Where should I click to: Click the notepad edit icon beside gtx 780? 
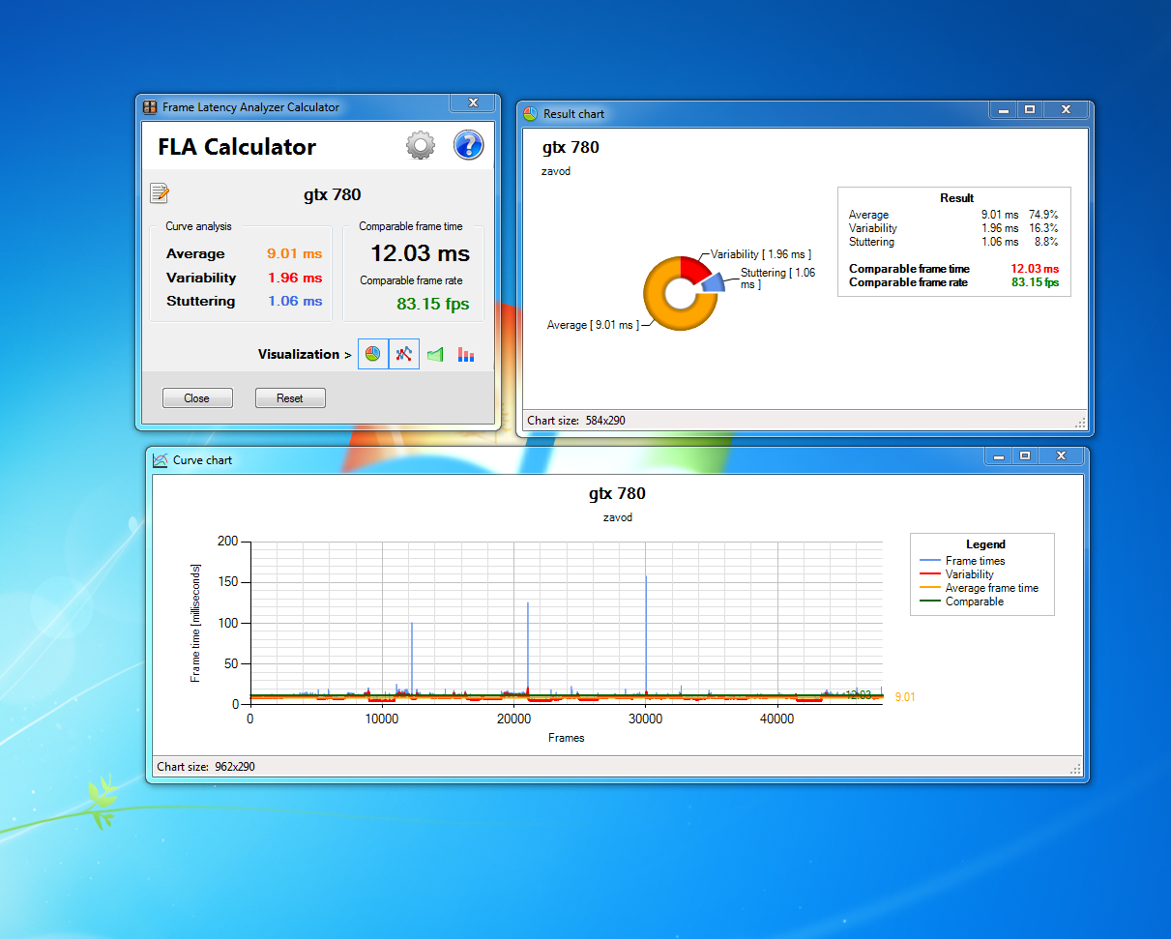[160, 193]
